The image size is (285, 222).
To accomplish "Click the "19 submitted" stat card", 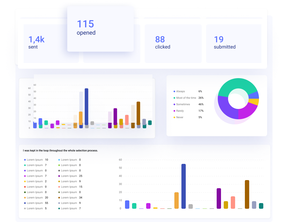I will coord(233,43).
